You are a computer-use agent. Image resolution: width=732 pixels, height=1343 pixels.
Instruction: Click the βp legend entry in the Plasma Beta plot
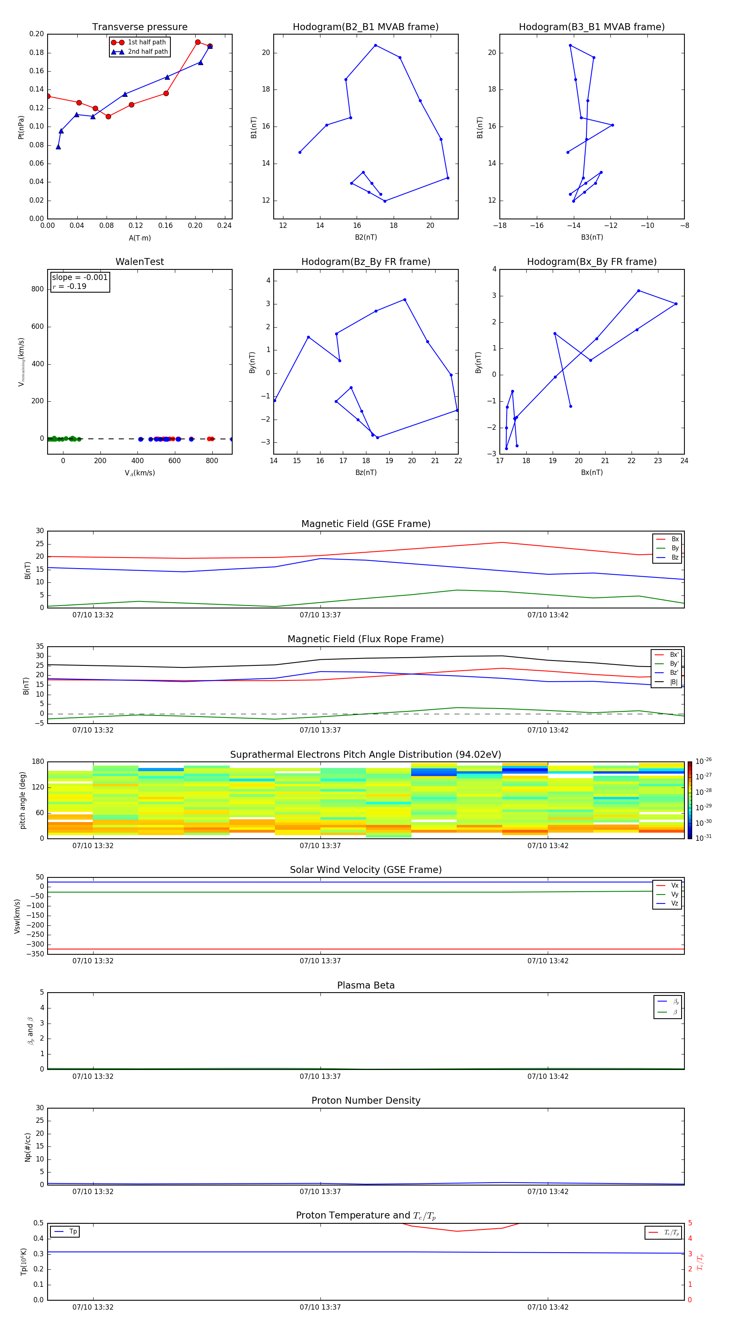point(668,1002)
